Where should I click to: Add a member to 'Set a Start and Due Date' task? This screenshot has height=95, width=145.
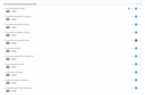click(132, 24)
